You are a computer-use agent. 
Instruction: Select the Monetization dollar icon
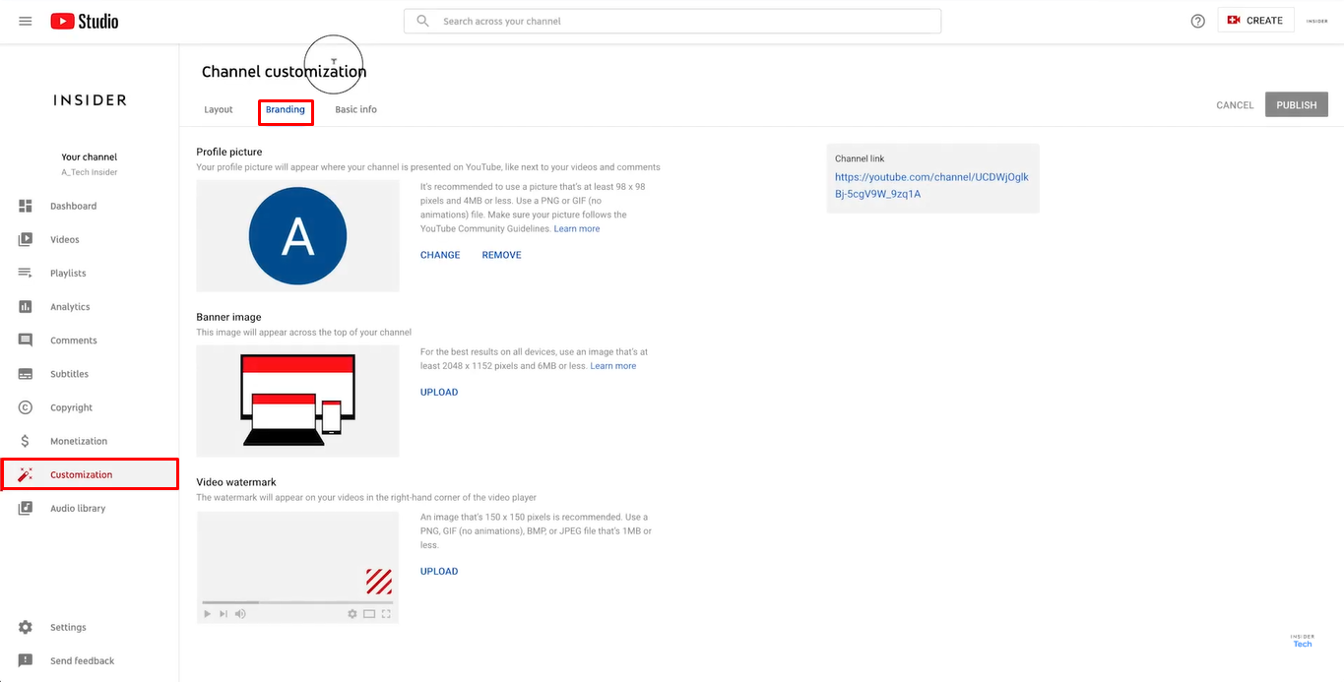25,440
